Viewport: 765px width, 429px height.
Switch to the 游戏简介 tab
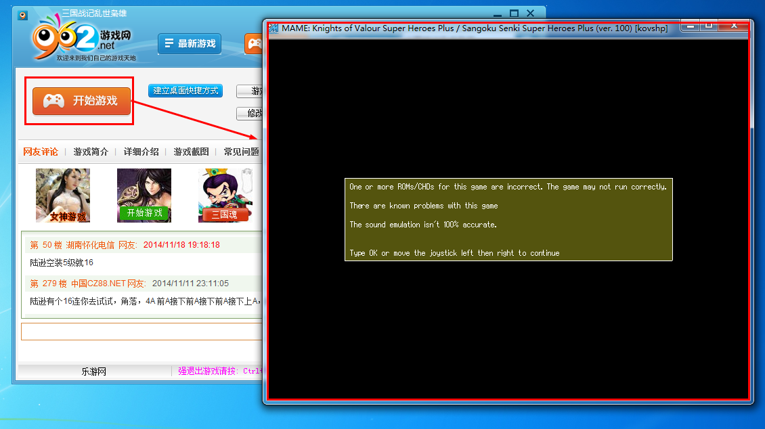[91, 152]
